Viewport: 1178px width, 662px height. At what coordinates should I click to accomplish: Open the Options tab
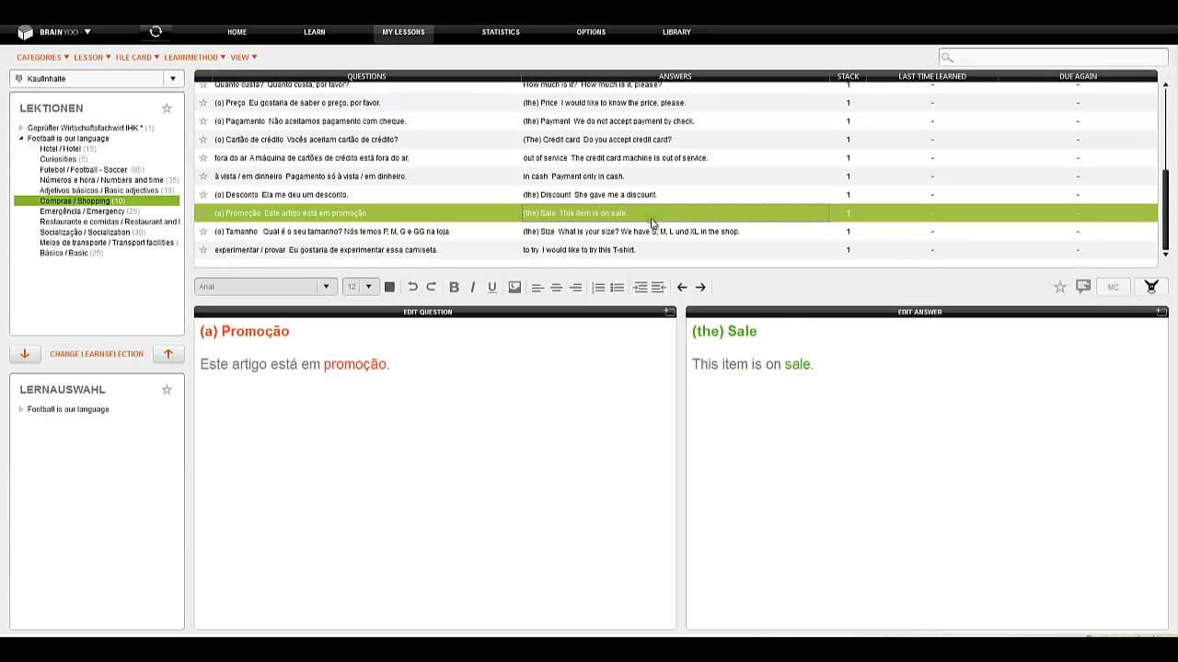tap(591, 32)
